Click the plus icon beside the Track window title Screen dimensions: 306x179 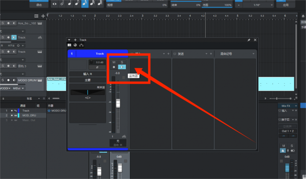click(75, 40)
